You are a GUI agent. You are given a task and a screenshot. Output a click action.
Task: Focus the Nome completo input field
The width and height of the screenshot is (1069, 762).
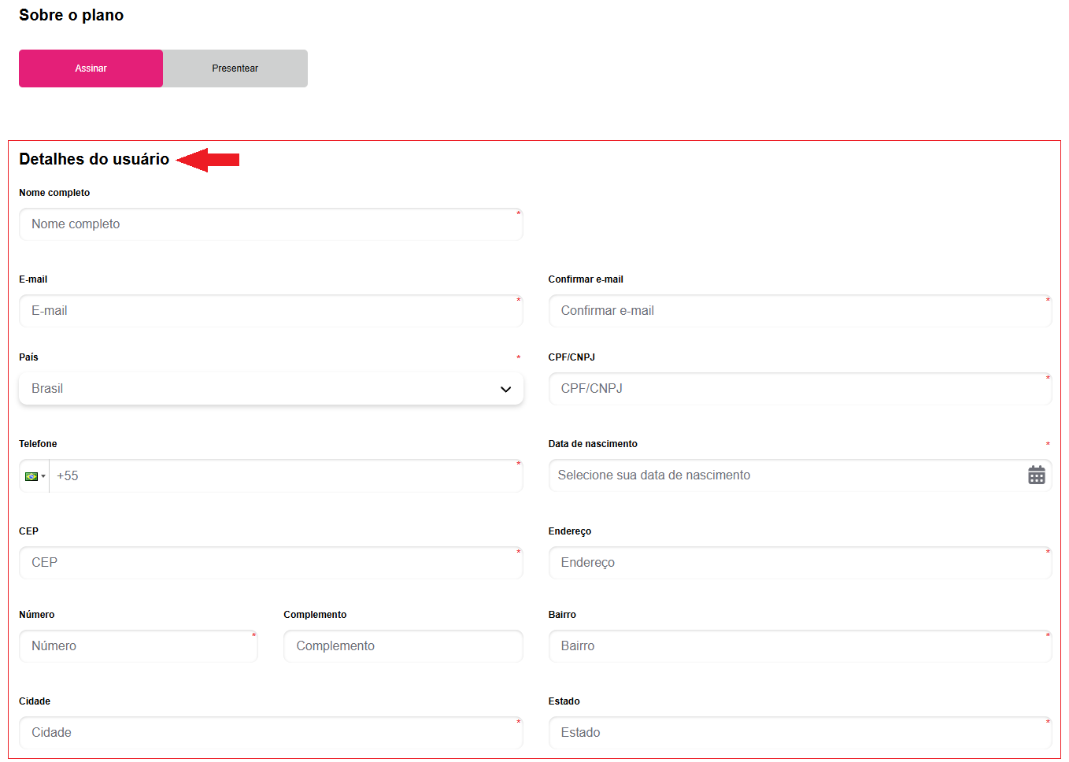270,224
